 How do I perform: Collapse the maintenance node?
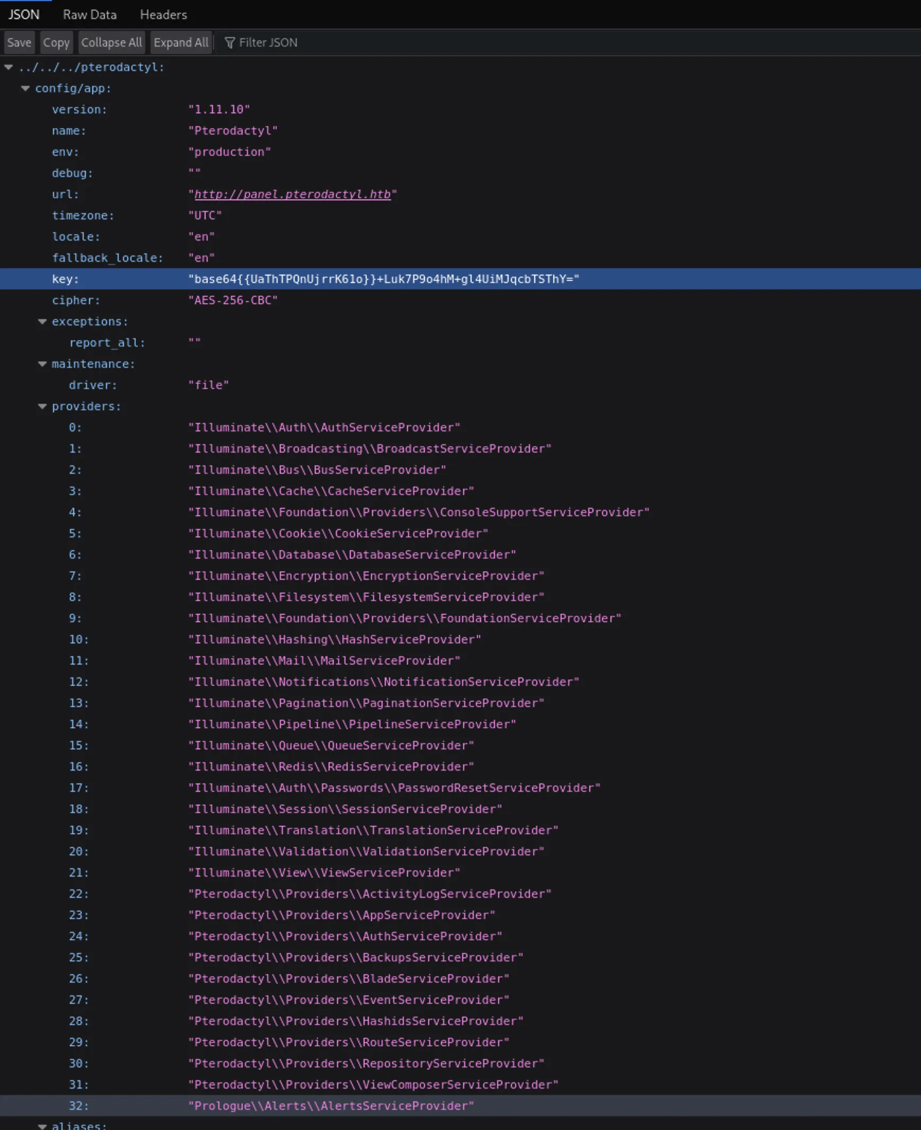pyautogui.click(x=42, y=364)
